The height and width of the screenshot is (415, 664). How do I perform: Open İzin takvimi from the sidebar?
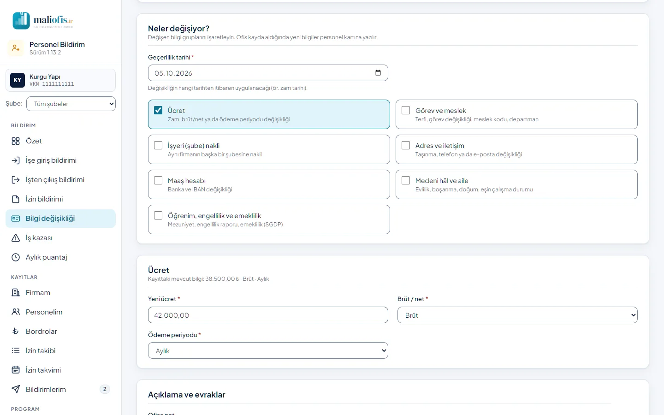60,370
